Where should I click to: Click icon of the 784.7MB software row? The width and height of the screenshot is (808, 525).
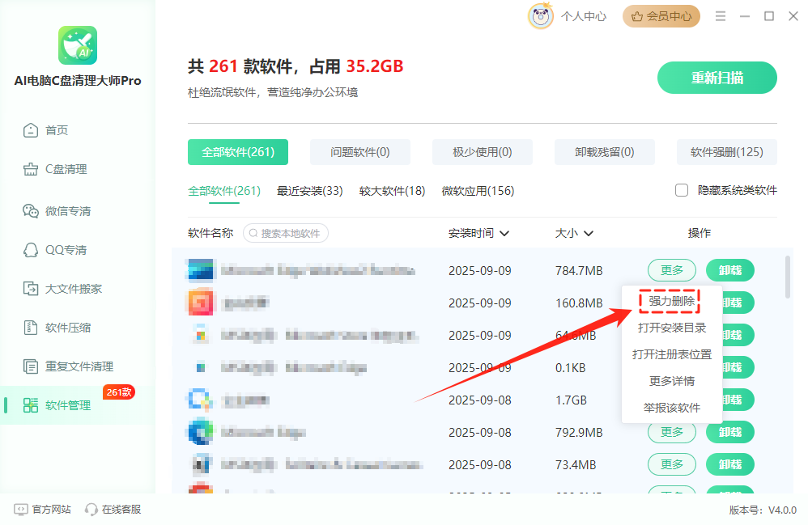tap(200, 270)
